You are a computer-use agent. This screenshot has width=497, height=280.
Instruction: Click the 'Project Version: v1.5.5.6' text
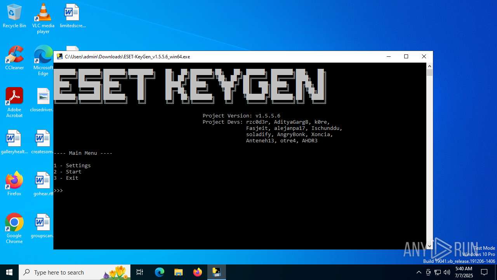(x=242, y=115)
